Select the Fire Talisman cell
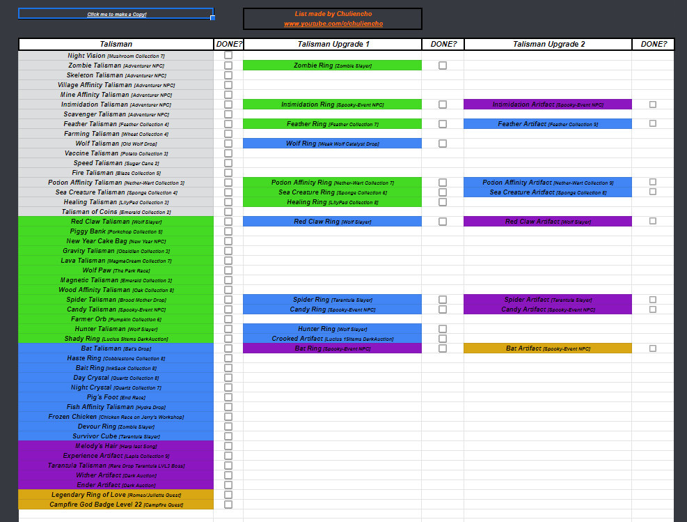The image size is (687, 522). click(x=116, y=173)
